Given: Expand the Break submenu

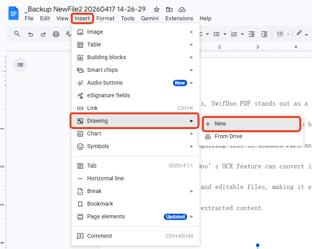Looking at the screenshot, I should pyautogui.click(x=135, y=191).
